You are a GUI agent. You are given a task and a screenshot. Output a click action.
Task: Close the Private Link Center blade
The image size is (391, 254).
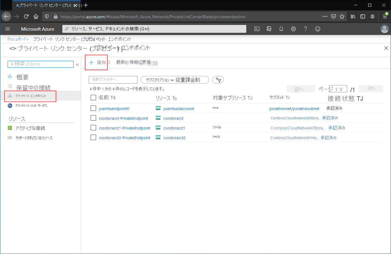point(386,48)
